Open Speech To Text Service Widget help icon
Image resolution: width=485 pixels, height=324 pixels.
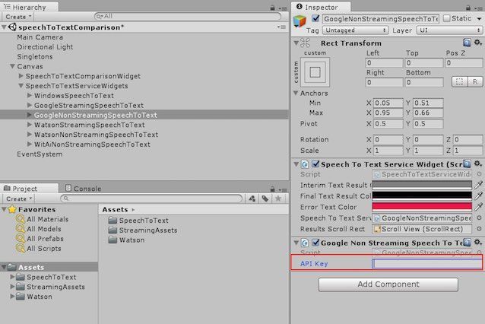click(x=467, y=164)
